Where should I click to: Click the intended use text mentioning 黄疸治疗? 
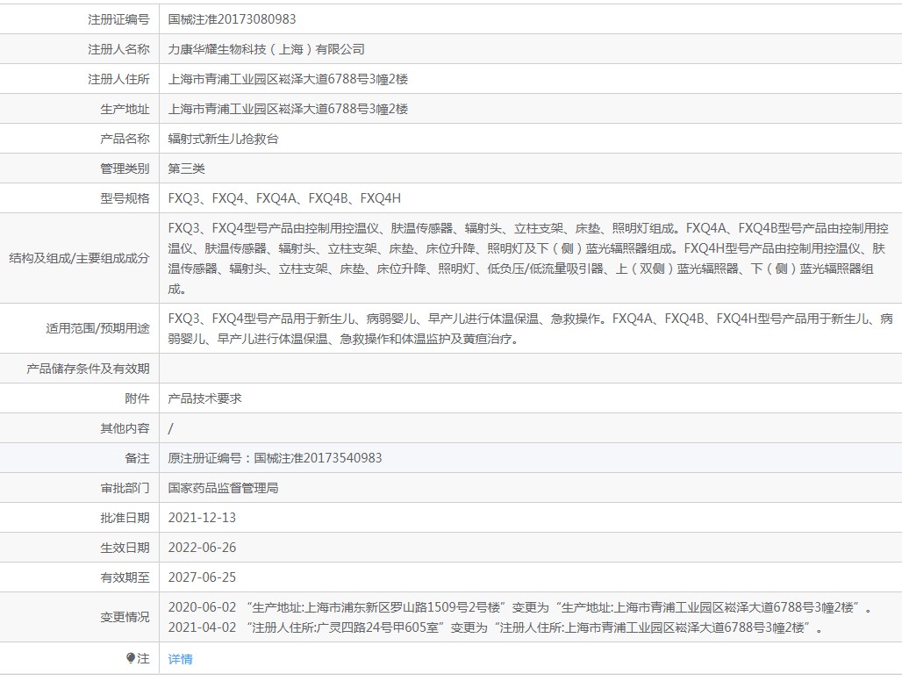(530, 328)
